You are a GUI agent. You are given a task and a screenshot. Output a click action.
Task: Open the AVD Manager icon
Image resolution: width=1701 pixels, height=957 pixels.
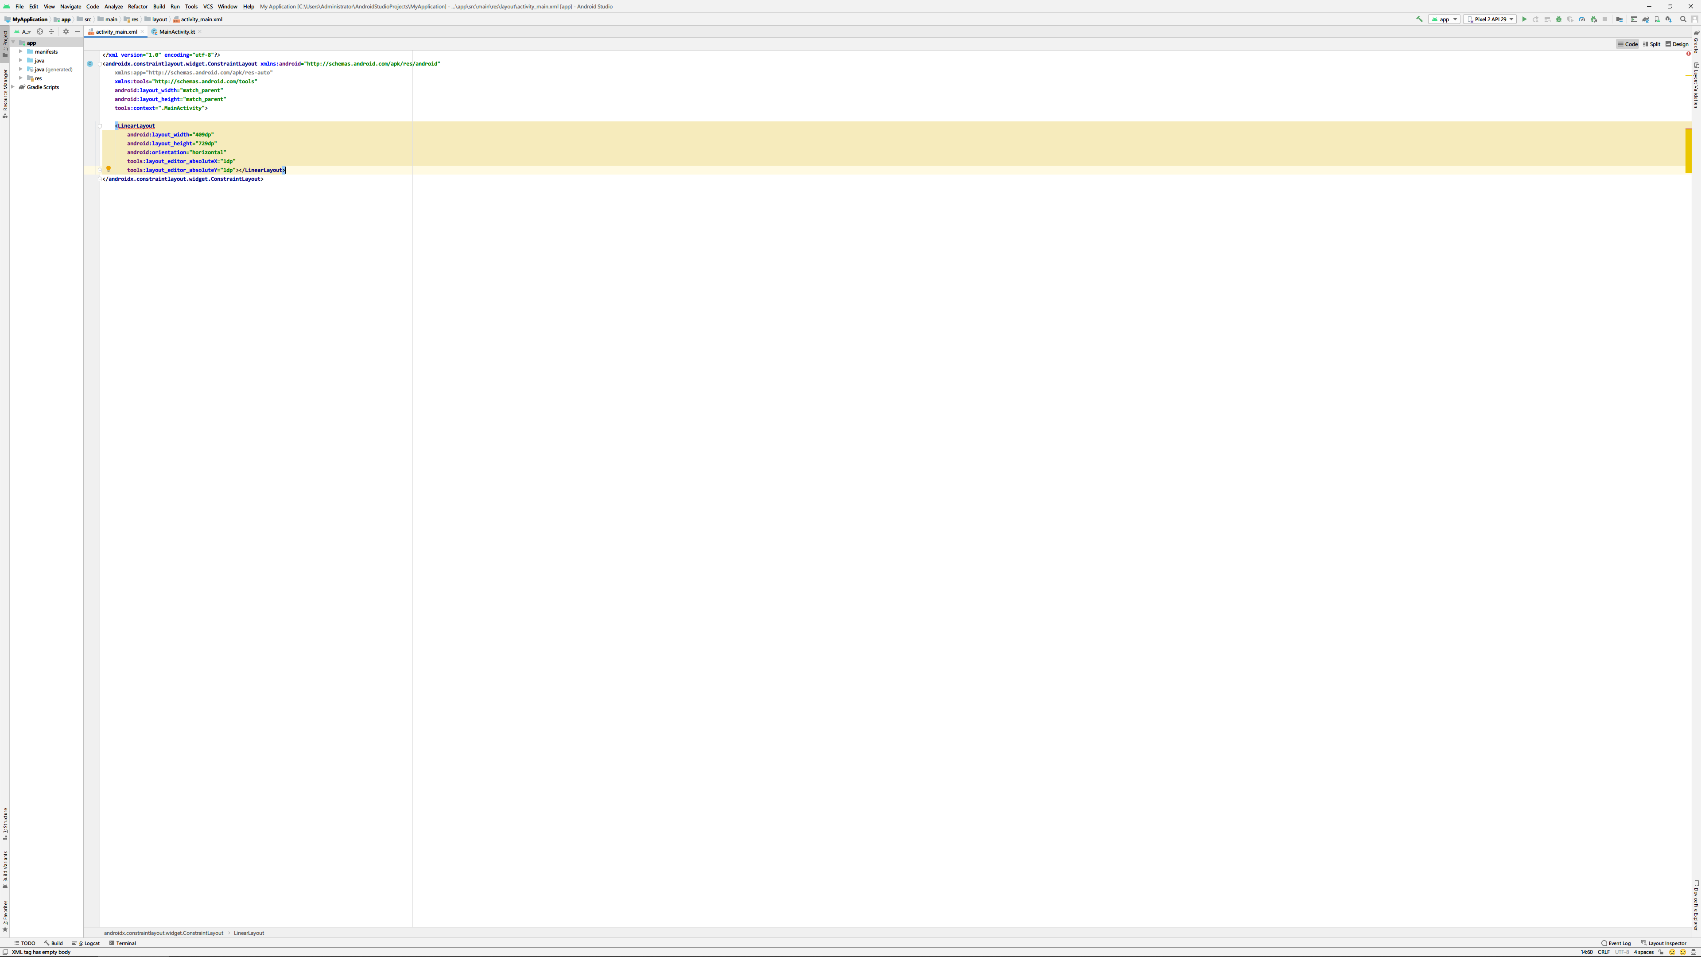pyautogui.click(x=1658, y=19)
